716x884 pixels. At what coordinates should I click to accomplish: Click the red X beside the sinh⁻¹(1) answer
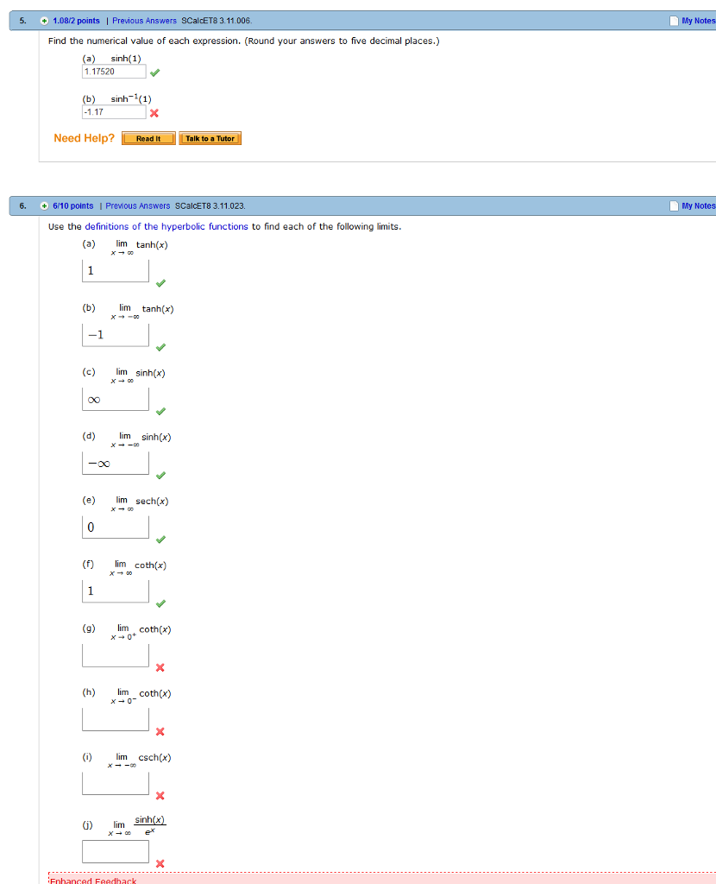154,113
